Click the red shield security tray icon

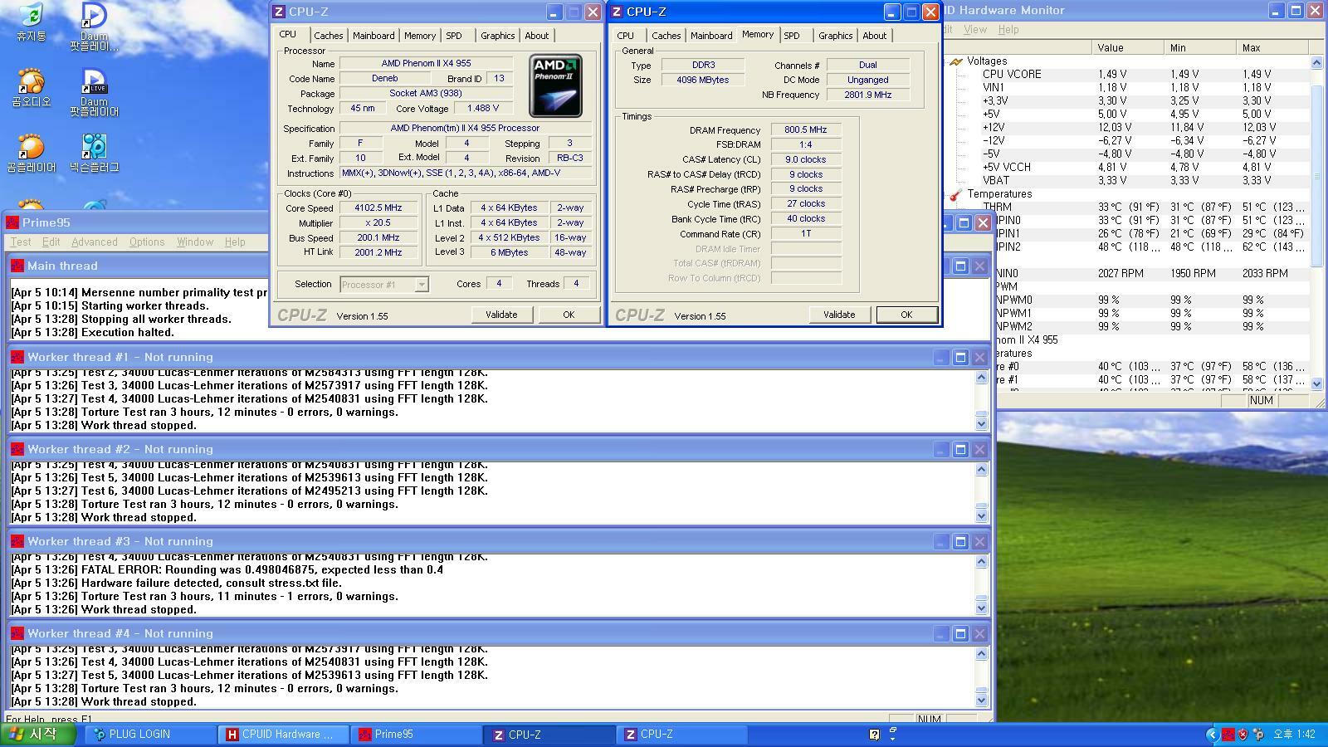click(1243, 735)
